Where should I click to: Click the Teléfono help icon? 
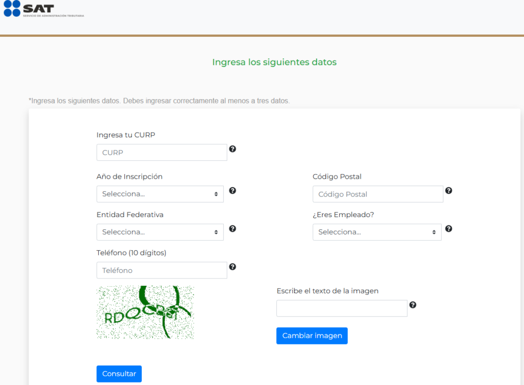tap(232, 266)
